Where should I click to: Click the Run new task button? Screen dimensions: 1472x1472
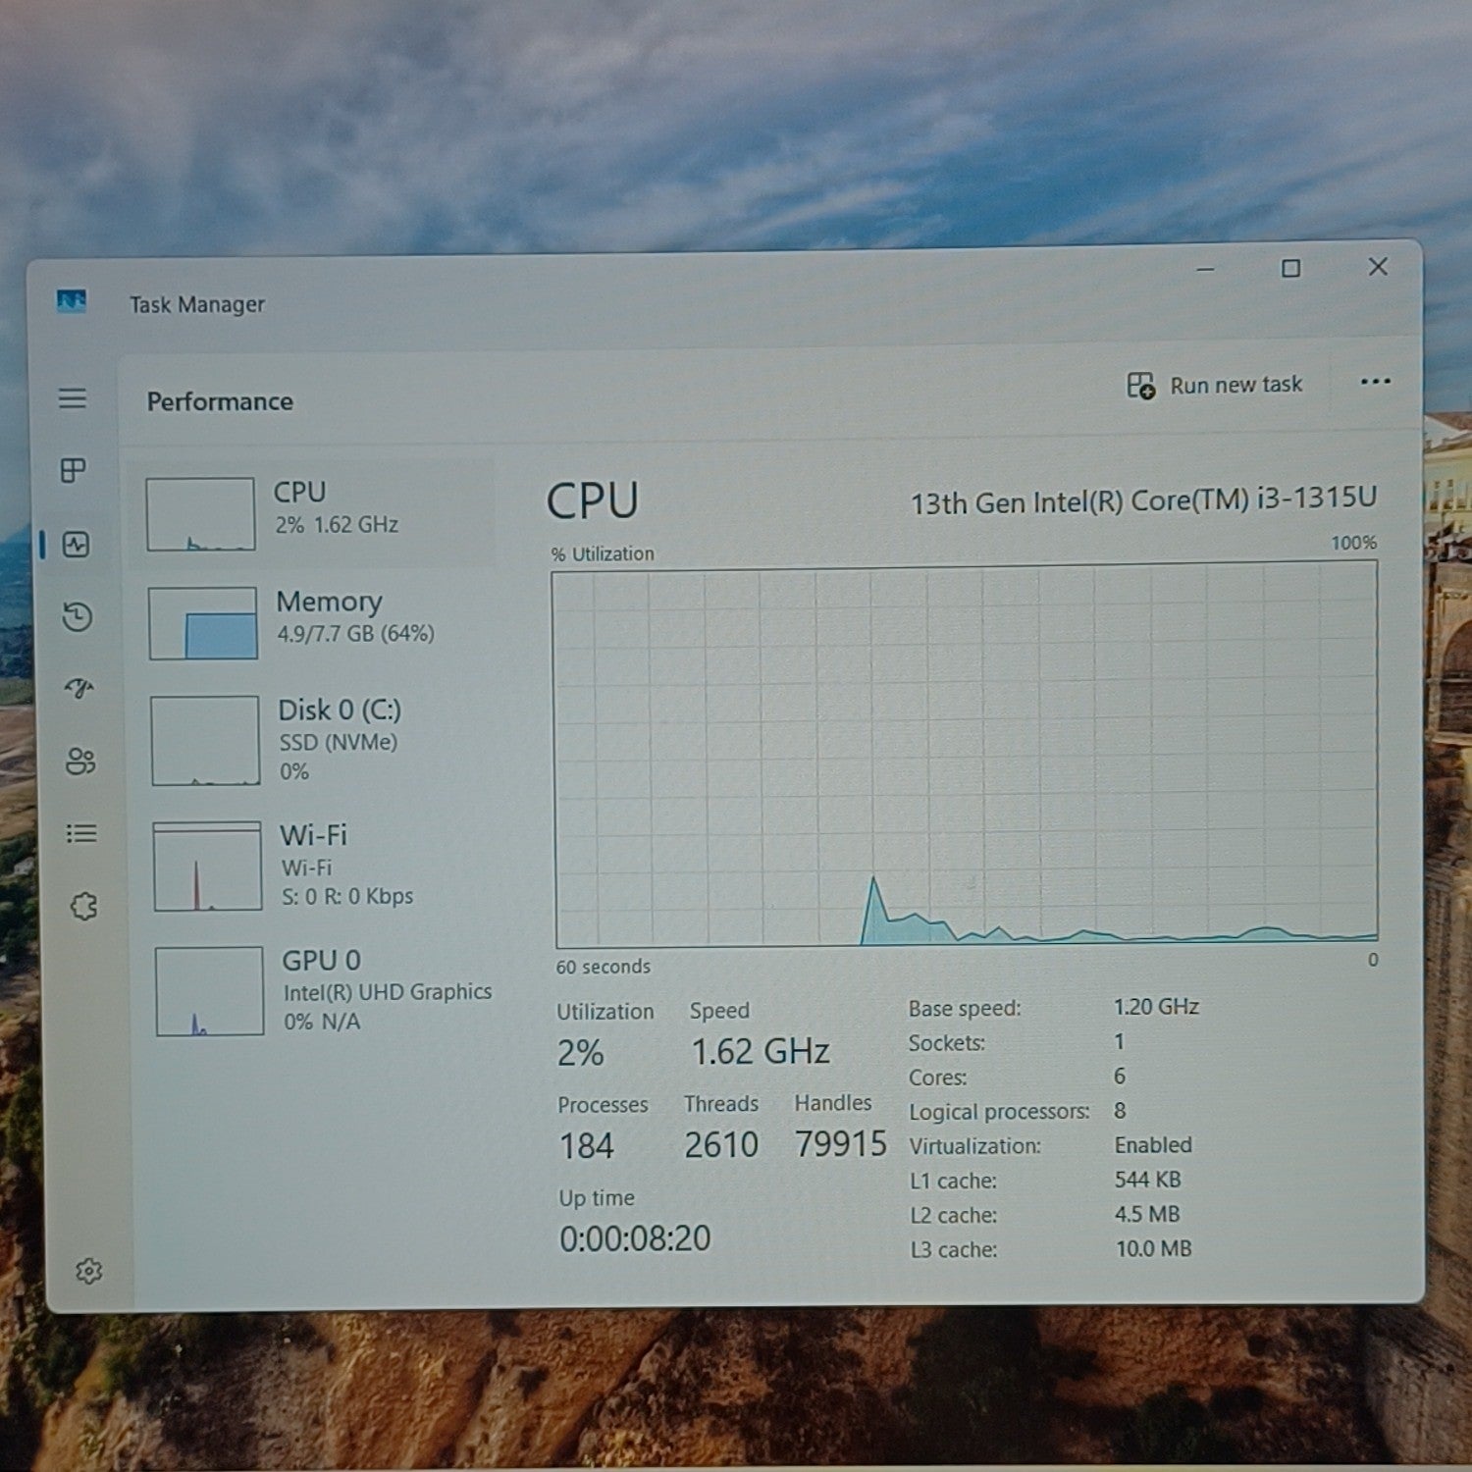coord(1215,385)
